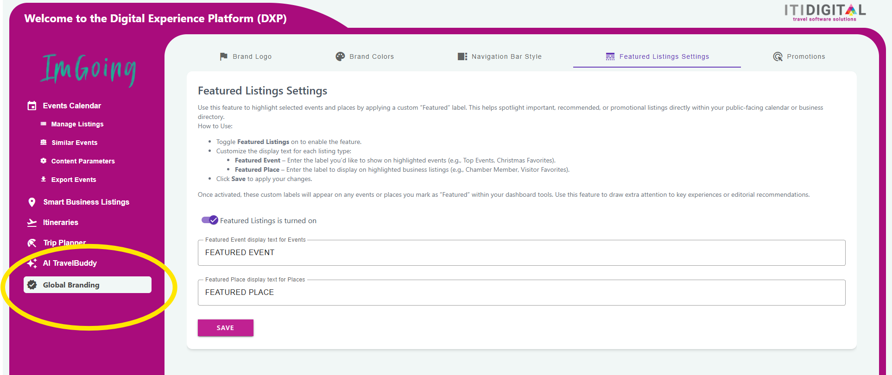Open the Trip Planner section
The width and height of the screenshot is (892, 375).
coord(64,243)
